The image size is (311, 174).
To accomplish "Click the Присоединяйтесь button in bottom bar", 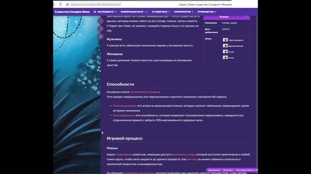I will [246, 170].
